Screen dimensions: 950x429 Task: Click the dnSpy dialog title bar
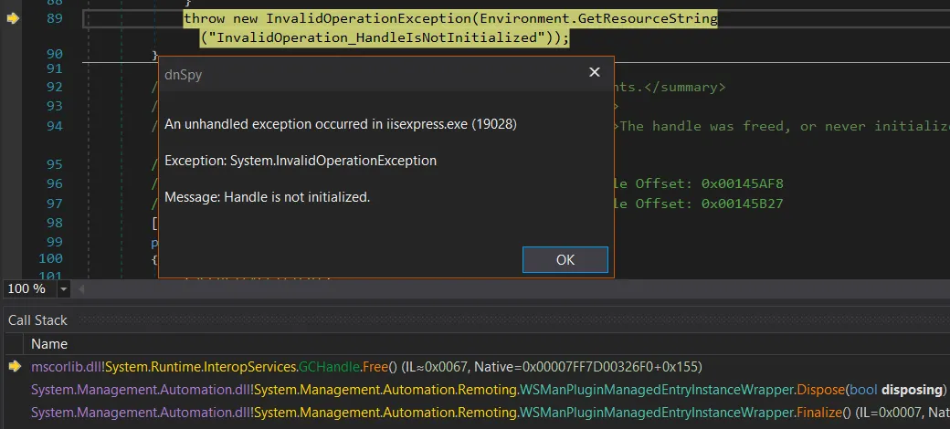coord(365,74)
